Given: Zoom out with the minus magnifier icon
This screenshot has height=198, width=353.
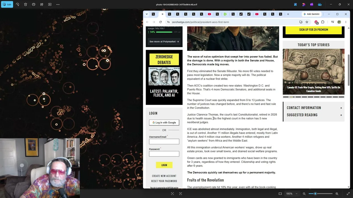Looking at the screenshot, I should point(304,194).
